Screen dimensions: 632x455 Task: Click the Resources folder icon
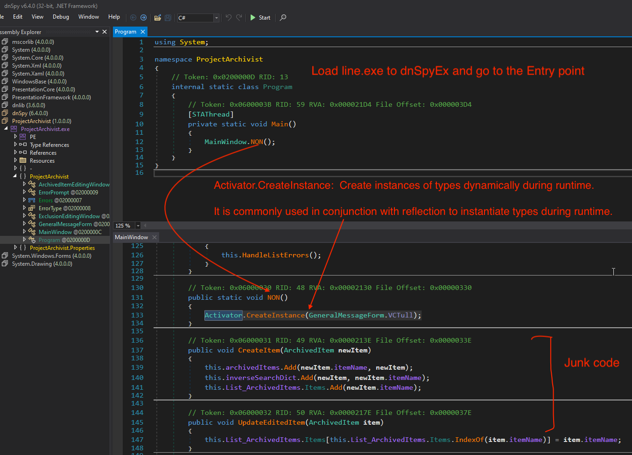pos(23,160)
